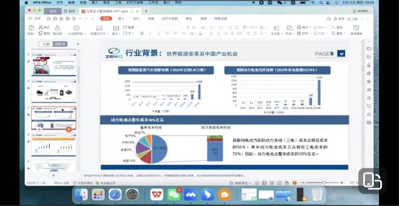399x206 pixels.
Task: Open the Picture (图片) dropdown
Action: point(303,27)
